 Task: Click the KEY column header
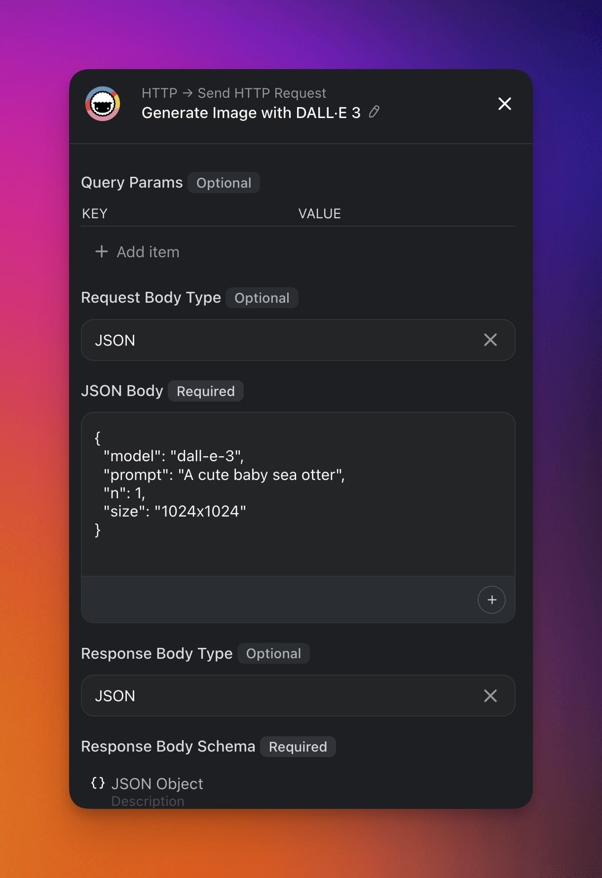pyautogui.click(x=95, y=213)
